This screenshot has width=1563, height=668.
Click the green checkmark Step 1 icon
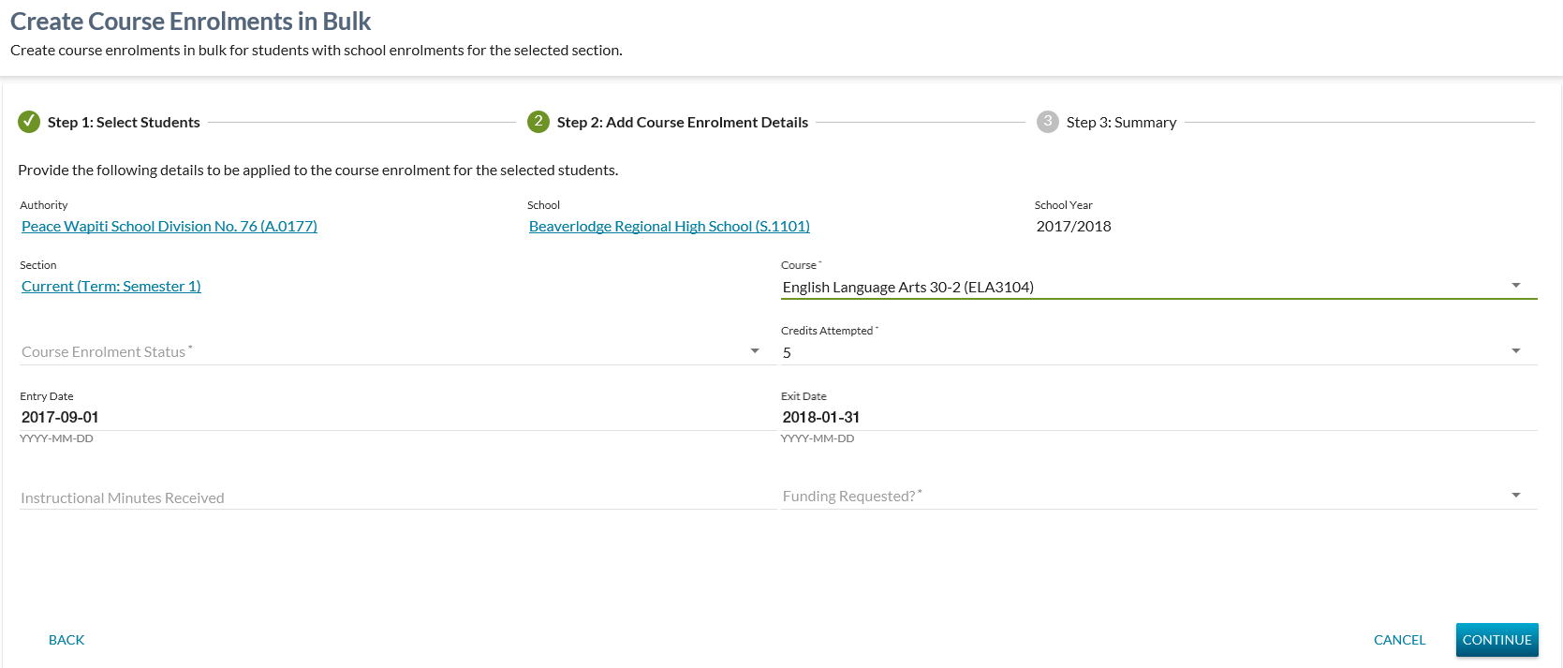(29, 122)
